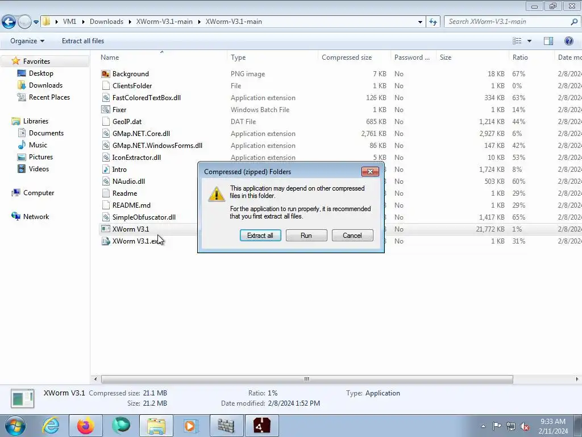
Task: Select GMap.NET.WindowsForms.dll file icon
Action: 106,146
